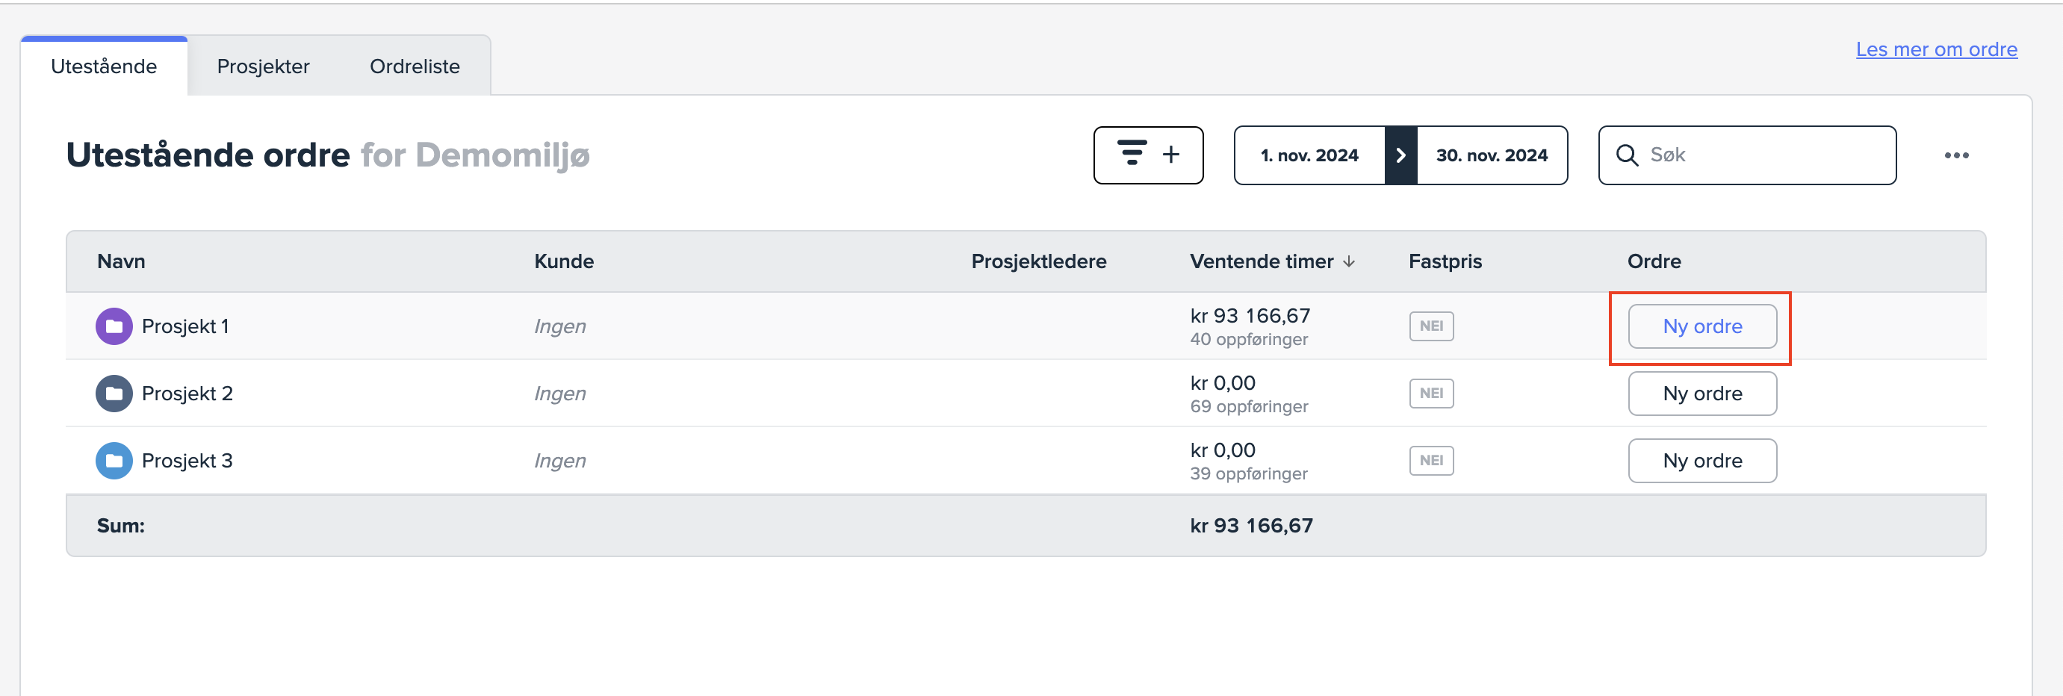The image size is (2063, 696).
Task: Switch to the Prosjekter tab
Action: [x=263, y=66]
